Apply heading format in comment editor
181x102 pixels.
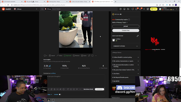tap(68, 89)
